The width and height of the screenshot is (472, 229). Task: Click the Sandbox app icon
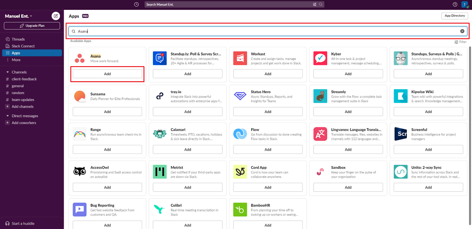pyautogui.click(x=320, y=172)
